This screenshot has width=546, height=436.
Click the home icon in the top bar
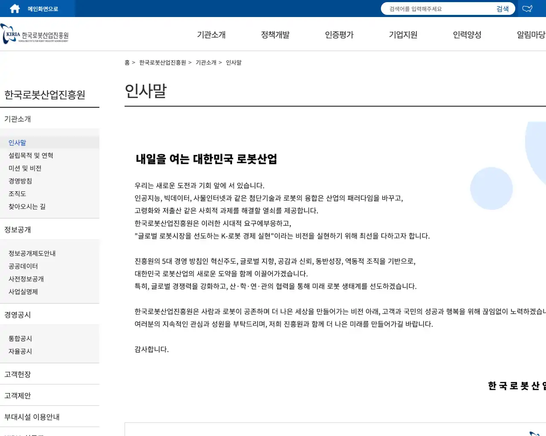pos(14,8)
